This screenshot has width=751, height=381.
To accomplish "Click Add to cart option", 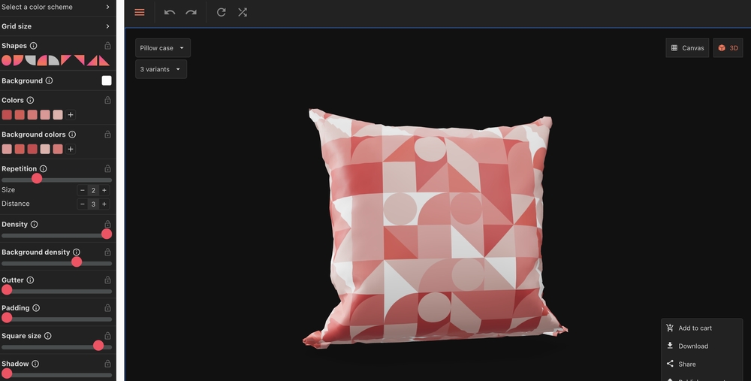I will coord(695,328).
